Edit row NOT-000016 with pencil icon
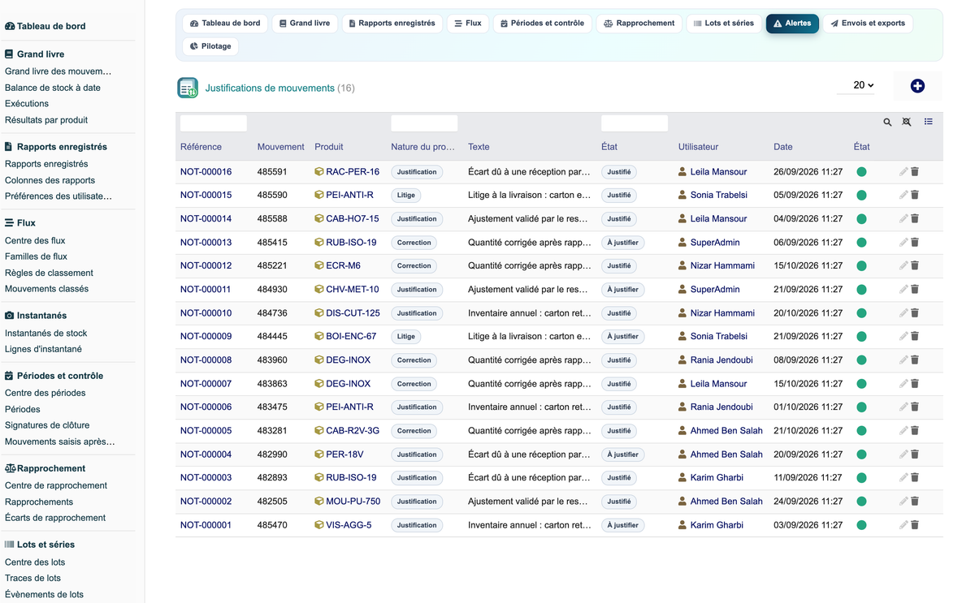This screenshot has height=603, width=975. pyautogui.click(x=903, y=172)
